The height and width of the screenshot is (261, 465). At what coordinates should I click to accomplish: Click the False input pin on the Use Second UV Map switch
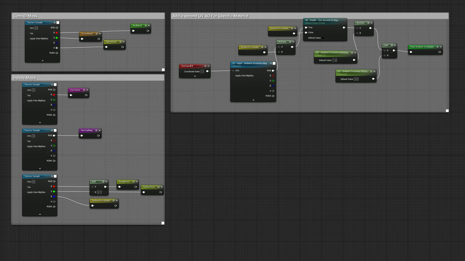306,33
